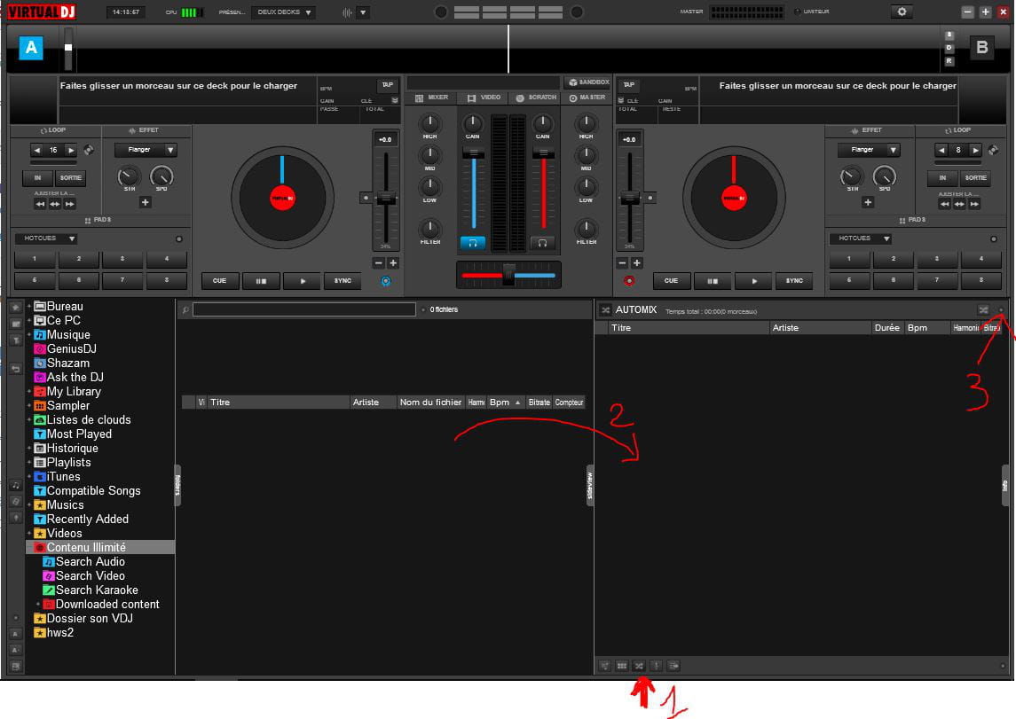Image resolution: width=1016 pixels, height=719 pixels.
Task: Open the DEUX DECKS layout dropdown
Action: pyautogui.click(x=283, y=12)
